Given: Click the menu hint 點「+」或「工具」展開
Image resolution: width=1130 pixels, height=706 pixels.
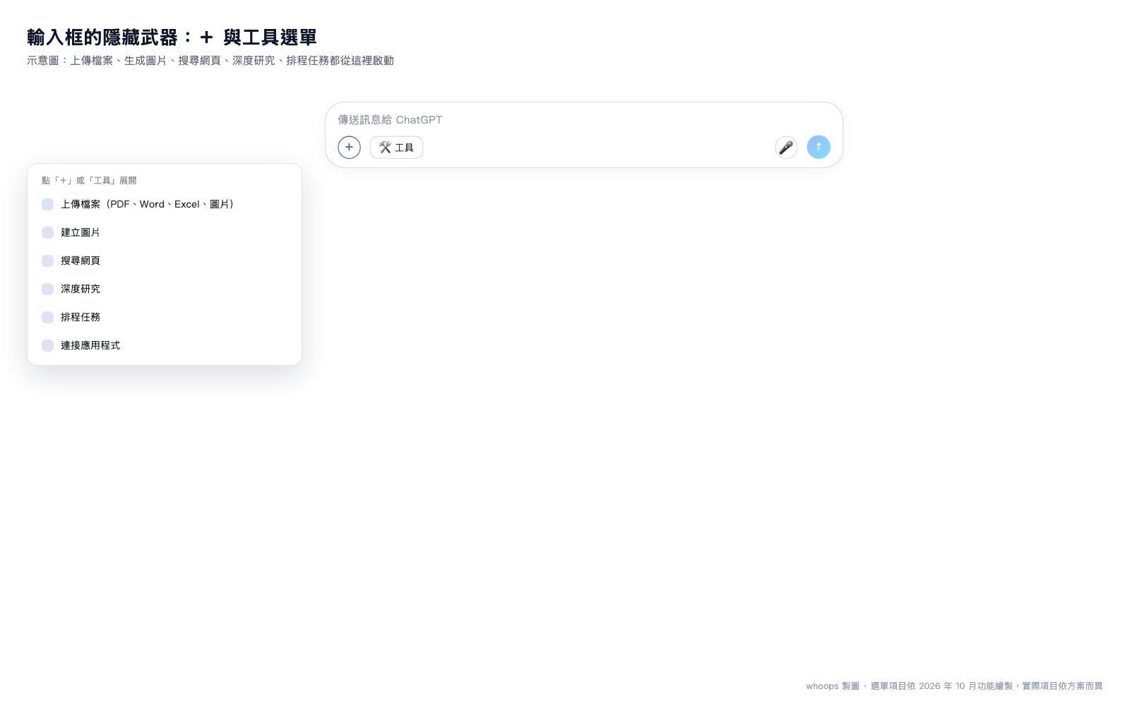Looking at the screenshot, I should pyautogui.click(x=89, y=181).
